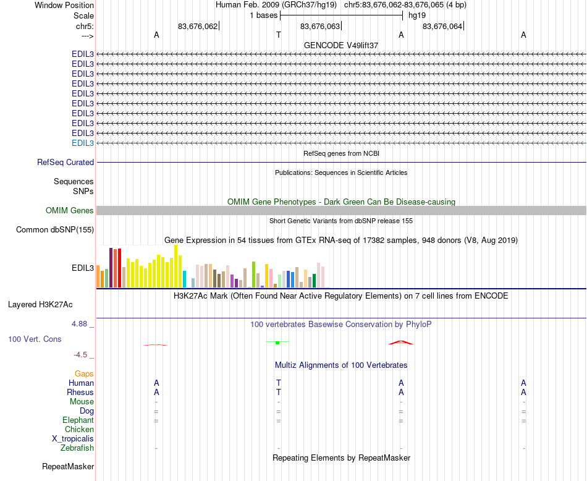Click the red arched PhyloP mark

[401, 343]
